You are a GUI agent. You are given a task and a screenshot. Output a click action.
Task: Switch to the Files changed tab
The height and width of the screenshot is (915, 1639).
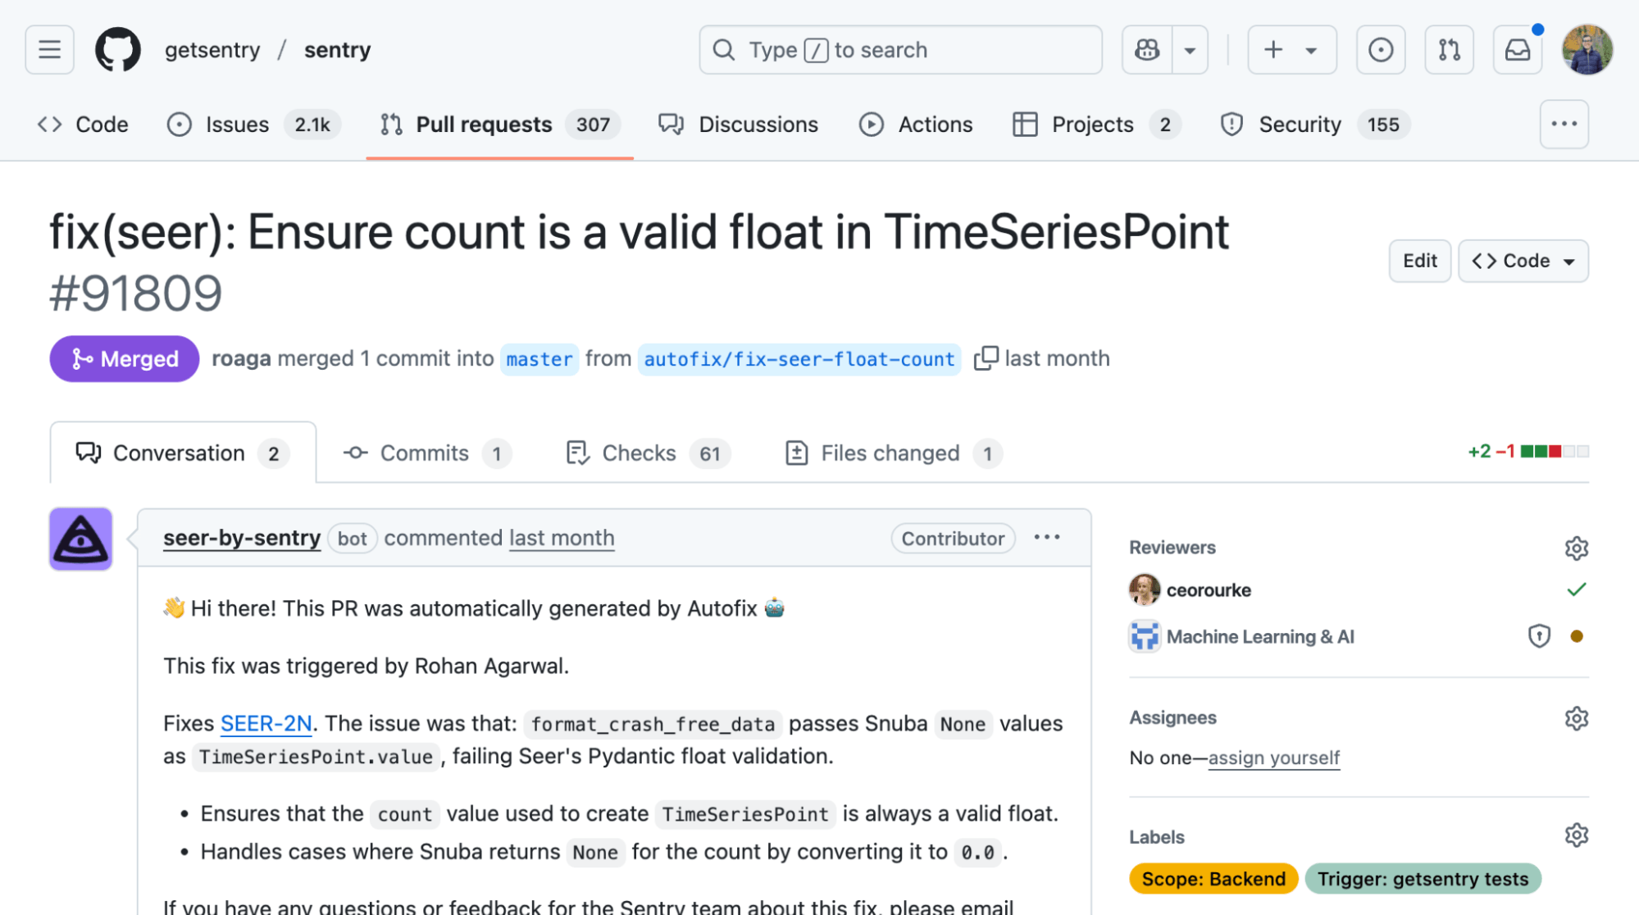(x=889, y=453)
